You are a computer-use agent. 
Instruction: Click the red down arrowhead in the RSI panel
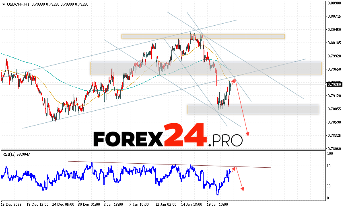[x=243, y=188]
